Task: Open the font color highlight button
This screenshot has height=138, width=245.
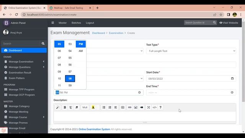Action: point(93,107)
